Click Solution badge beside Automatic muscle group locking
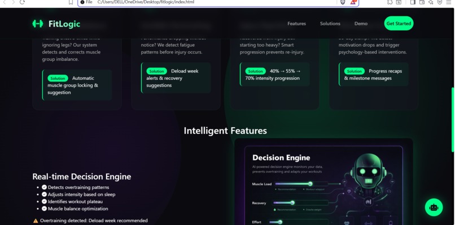 point(58,78)
